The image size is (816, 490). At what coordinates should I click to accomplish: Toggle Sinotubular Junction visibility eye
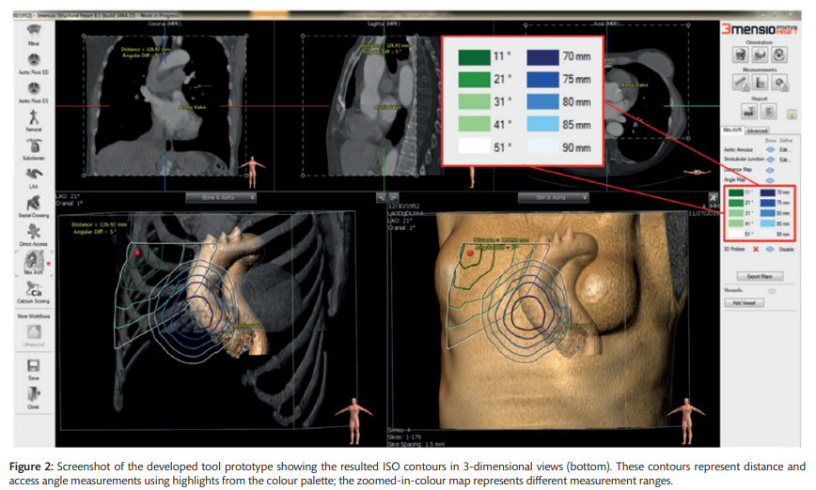[x=771, y=160]
